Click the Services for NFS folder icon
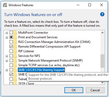Image resolution: width=109 pixels, height=97 pixels. pos(15,56)
